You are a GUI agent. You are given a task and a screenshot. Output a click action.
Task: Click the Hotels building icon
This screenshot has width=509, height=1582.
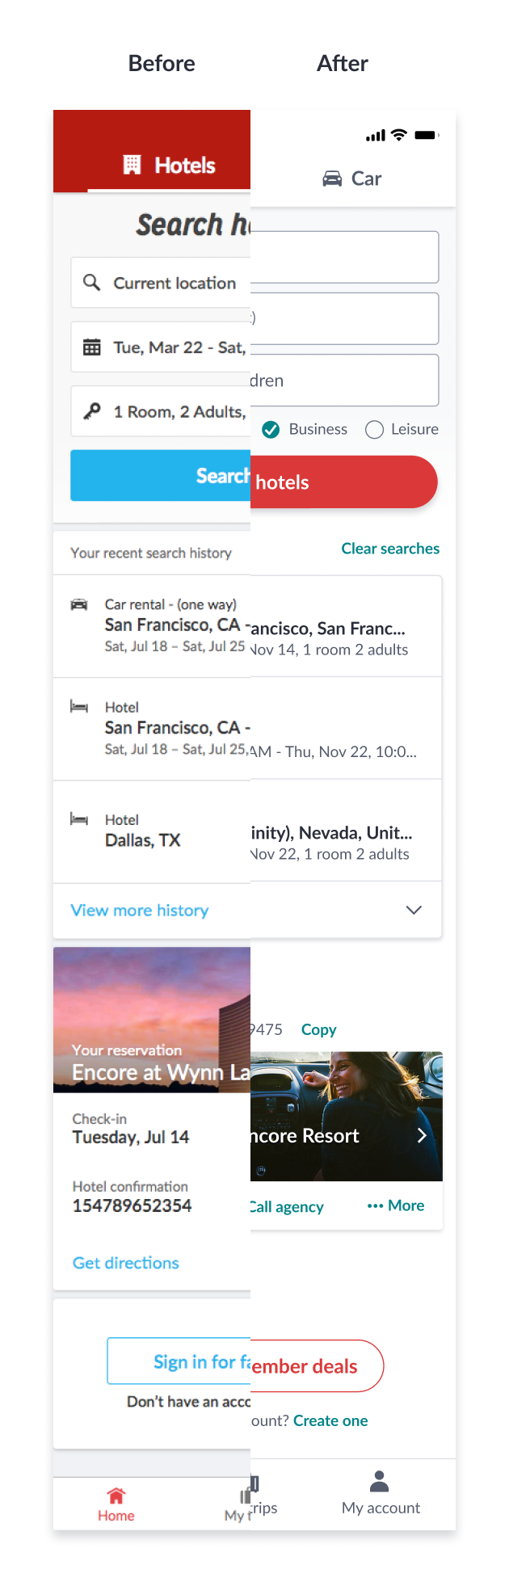coord(132,165)
